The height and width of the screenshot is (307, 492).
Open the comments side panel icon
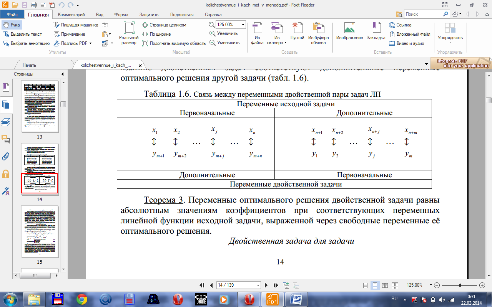point(6,139)
